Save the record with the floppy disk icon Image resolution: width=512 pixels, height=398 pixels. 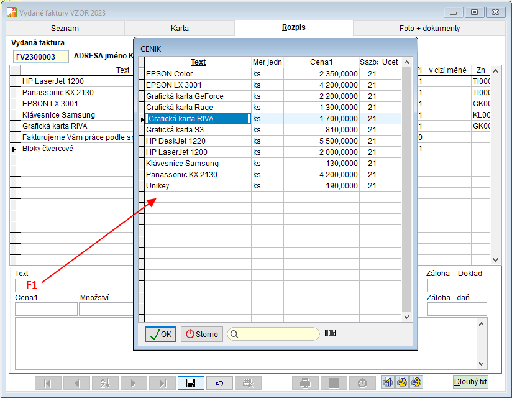click(191, 383)
